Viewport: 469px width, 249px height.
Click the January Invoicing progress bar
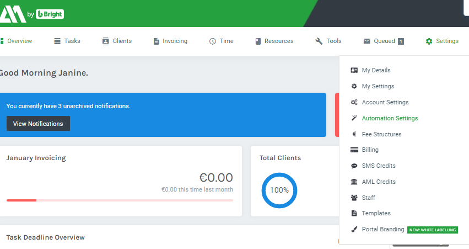click(x=120, y=200)
